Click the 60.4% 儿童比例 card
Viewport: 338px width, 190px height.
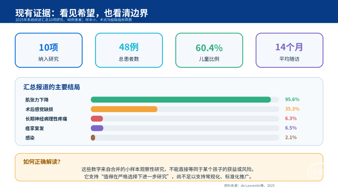209,50
